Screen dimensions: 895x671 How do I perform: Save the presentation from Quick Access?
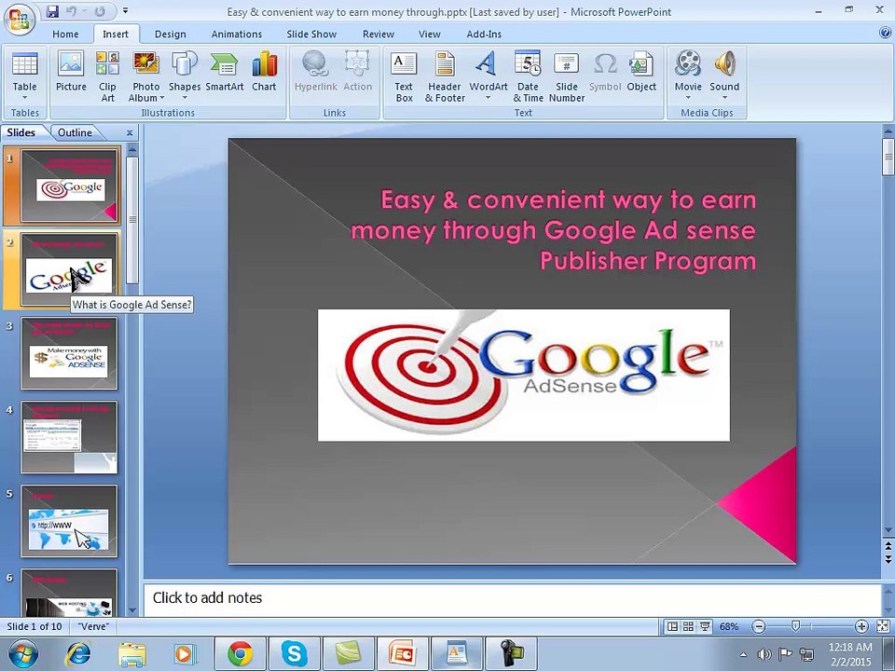(52, 11)
